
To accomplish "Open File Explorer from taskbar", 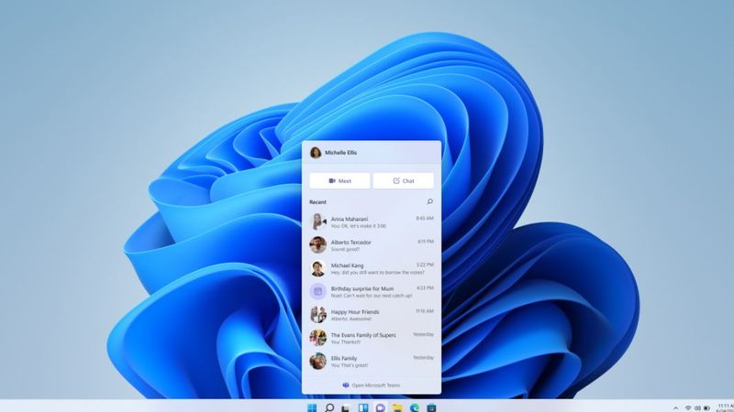I will point(397,407).
